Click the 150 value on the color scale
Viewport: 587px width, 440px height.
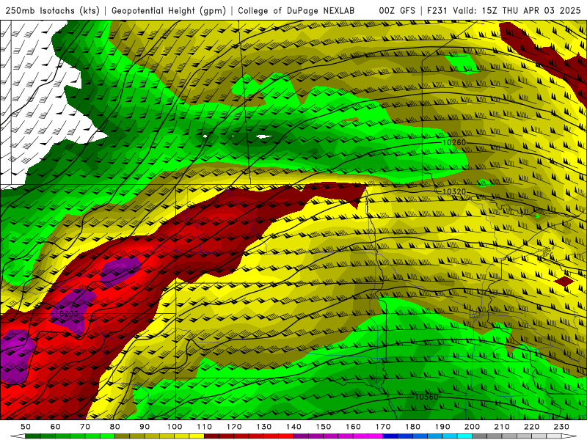click(324, 427)
